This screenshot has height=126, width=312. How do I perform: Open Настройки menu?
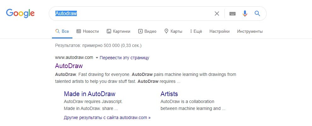[x=219, y=31]
